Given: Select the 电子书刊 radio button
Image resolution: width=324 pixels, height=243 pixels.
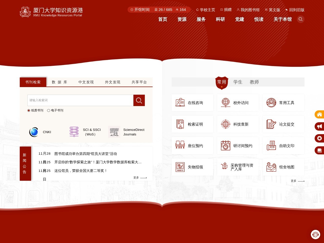Looking at the screenshot, I should click(48, 110).
